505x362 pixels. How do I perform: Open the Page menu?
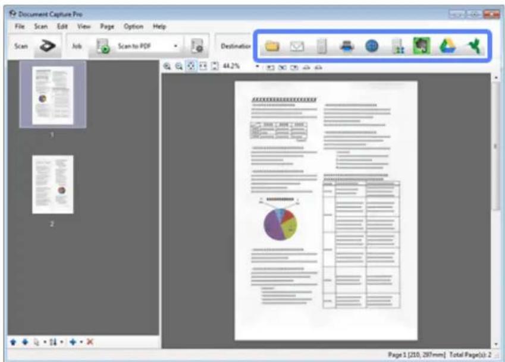(107, 26)
